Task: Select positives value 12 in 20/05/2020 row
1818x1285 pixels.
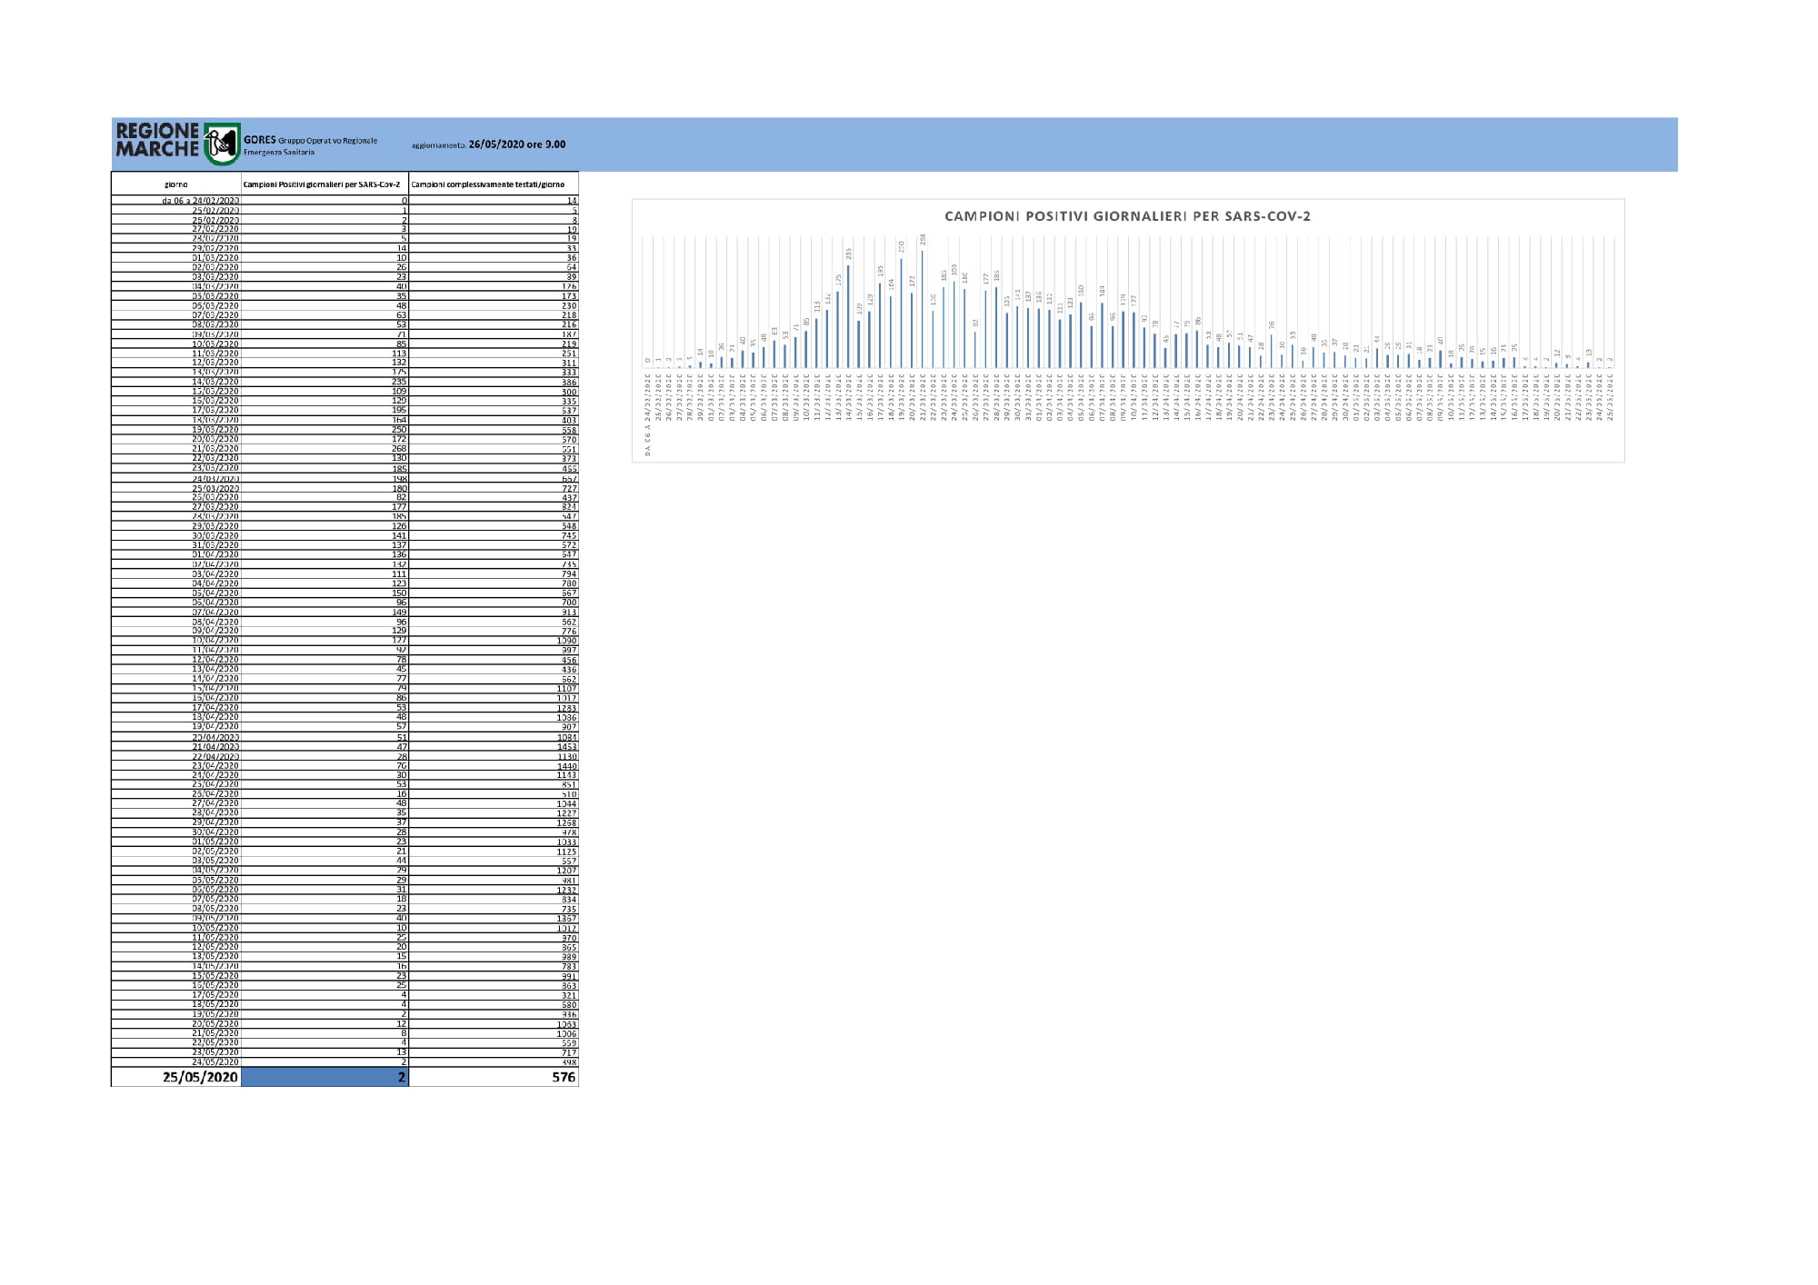Action: 402,1024
